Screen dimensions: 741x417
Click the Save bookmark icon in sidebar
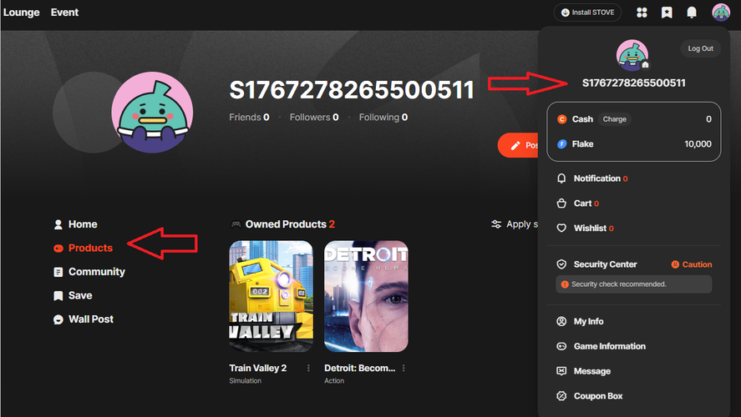(x=58, y=296)
